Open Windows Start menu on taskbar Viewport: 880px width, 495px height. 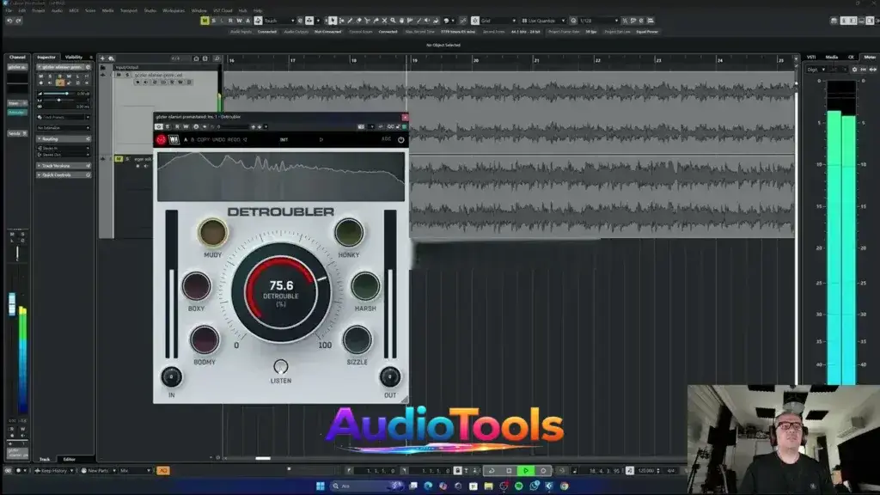click(321, 486)
